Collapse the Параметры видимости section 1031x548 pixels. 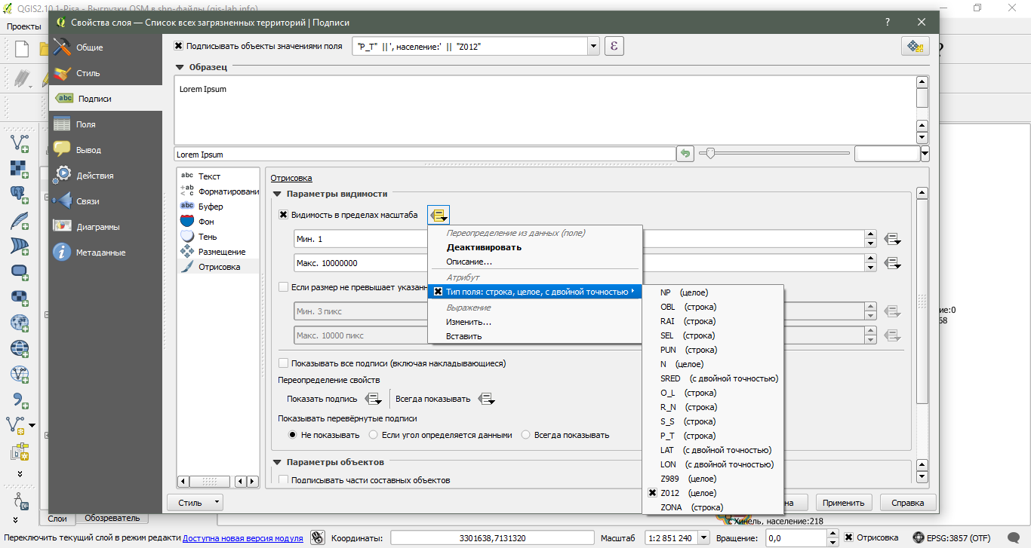pos(277,194)
